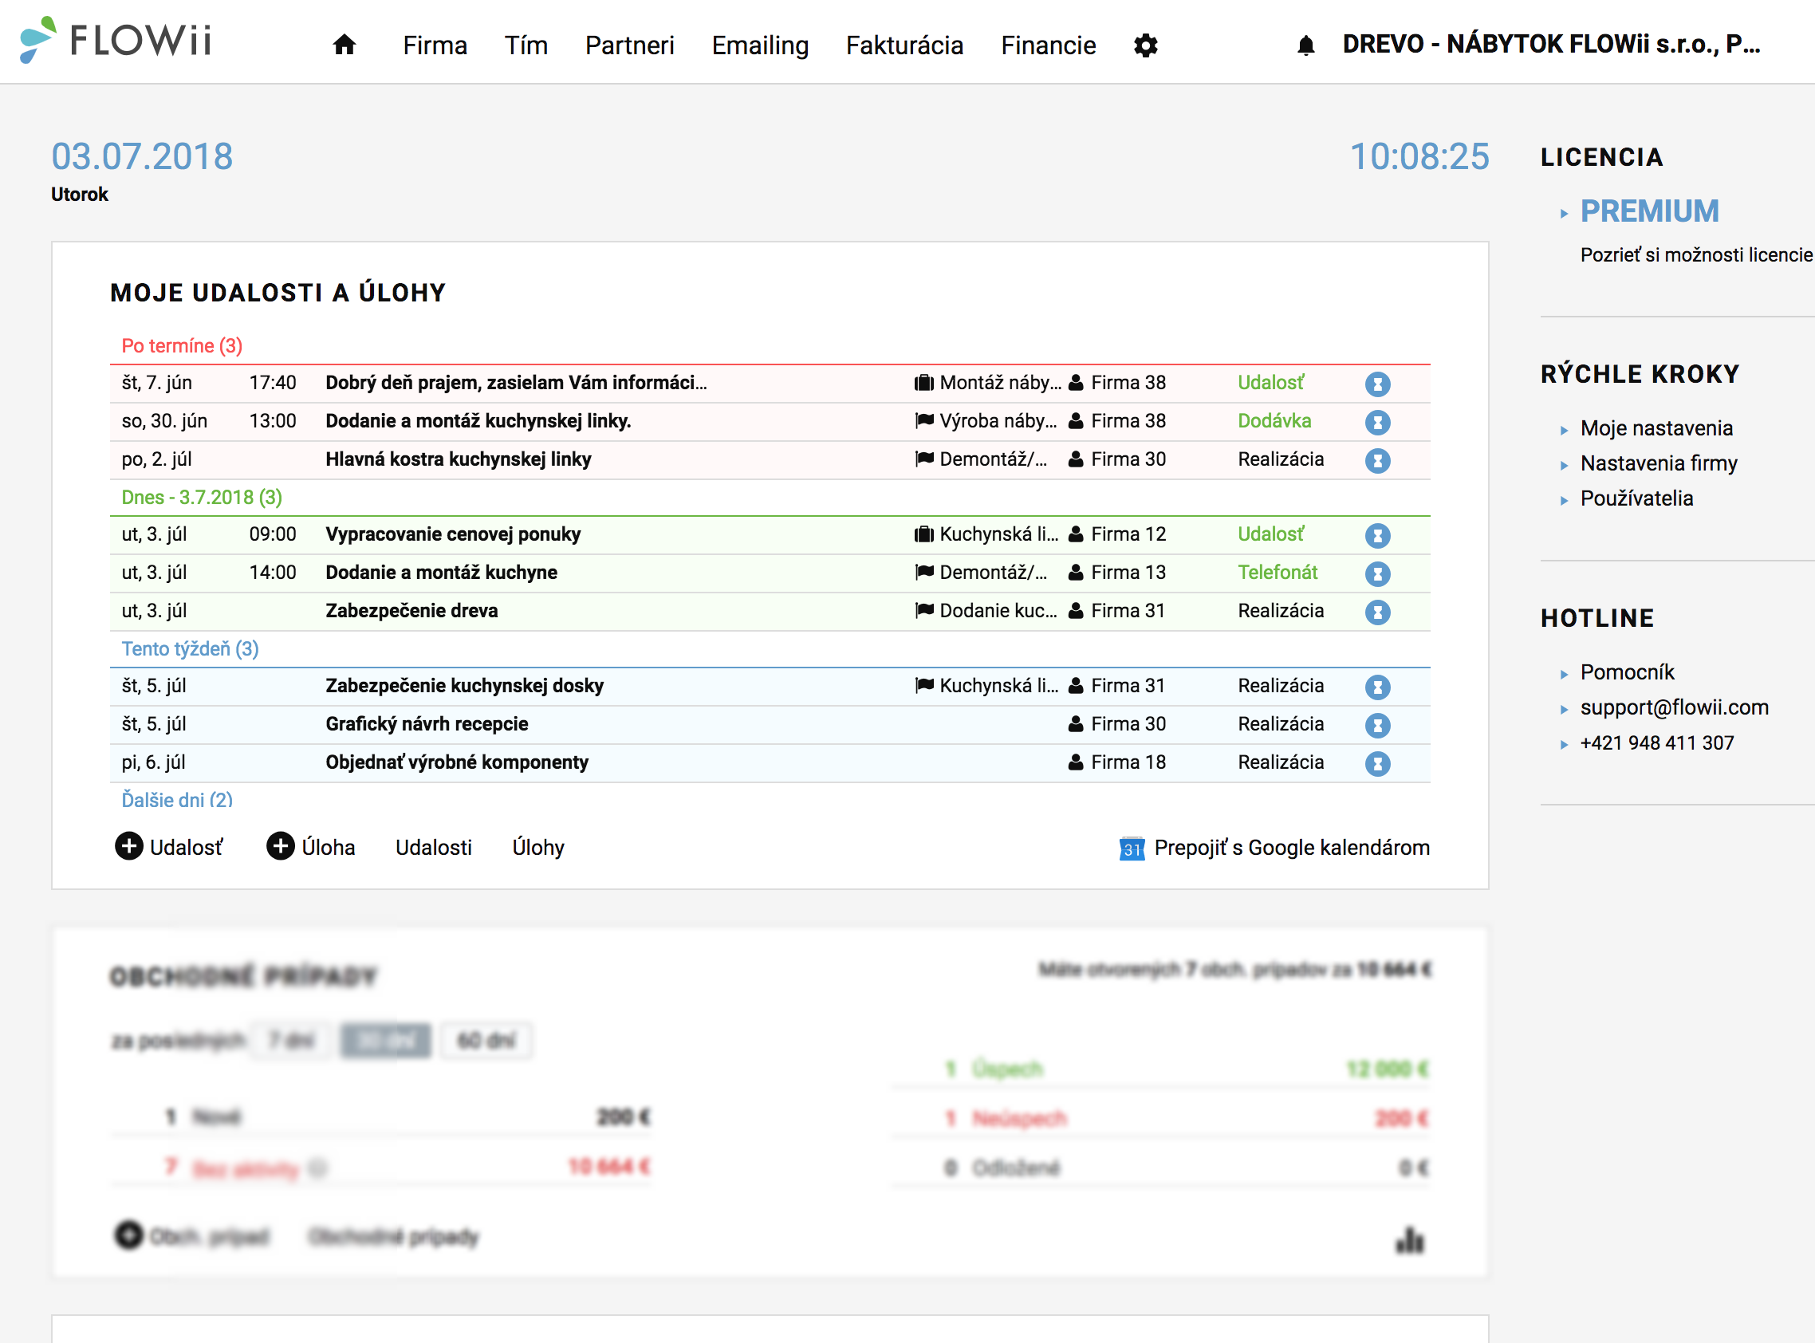
Task: Click the FLOWii logo
Action: coord(116,40)
